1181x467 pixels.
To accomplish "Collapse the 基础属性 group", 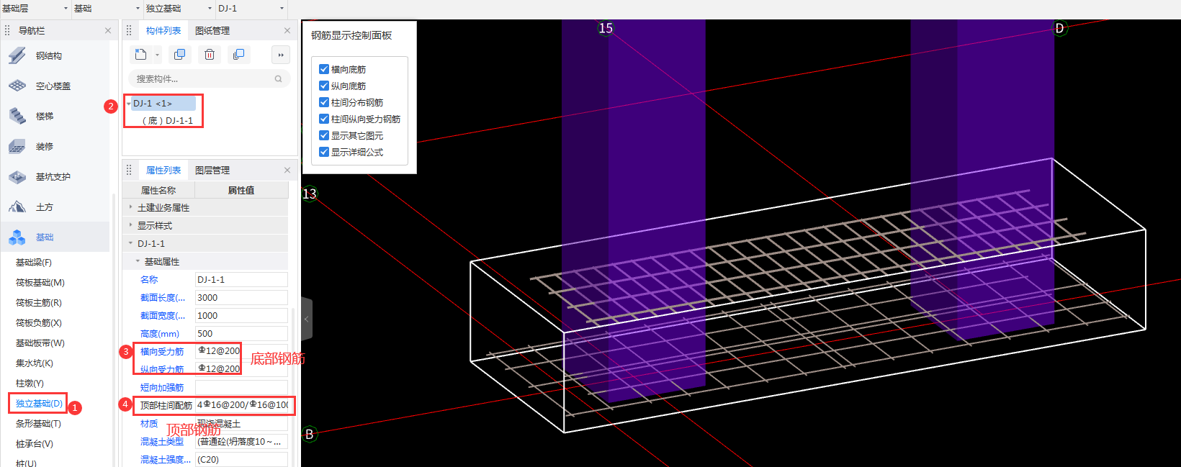I will 138,261.
